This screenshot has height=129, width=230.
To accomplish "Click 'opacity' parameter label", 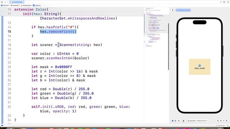I will tap(60, 111).
